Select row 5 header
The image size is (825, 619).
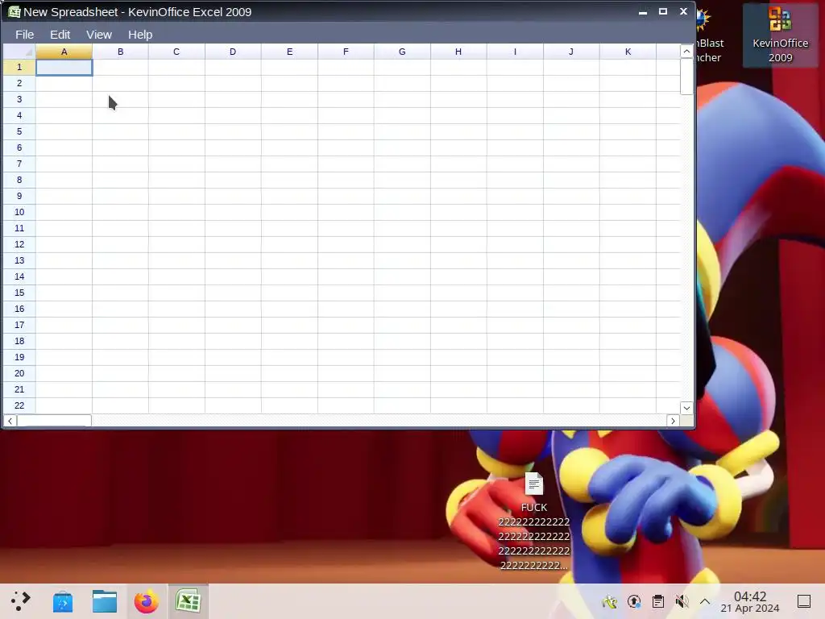19,131
